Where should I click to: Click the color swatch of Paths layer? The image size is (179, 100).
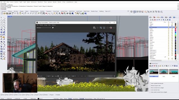[176, 29]
